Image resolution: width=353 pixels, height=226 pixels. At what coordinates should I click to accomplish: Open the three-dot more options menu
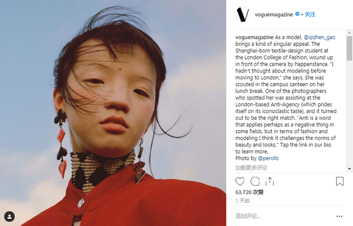click(339, 216)
